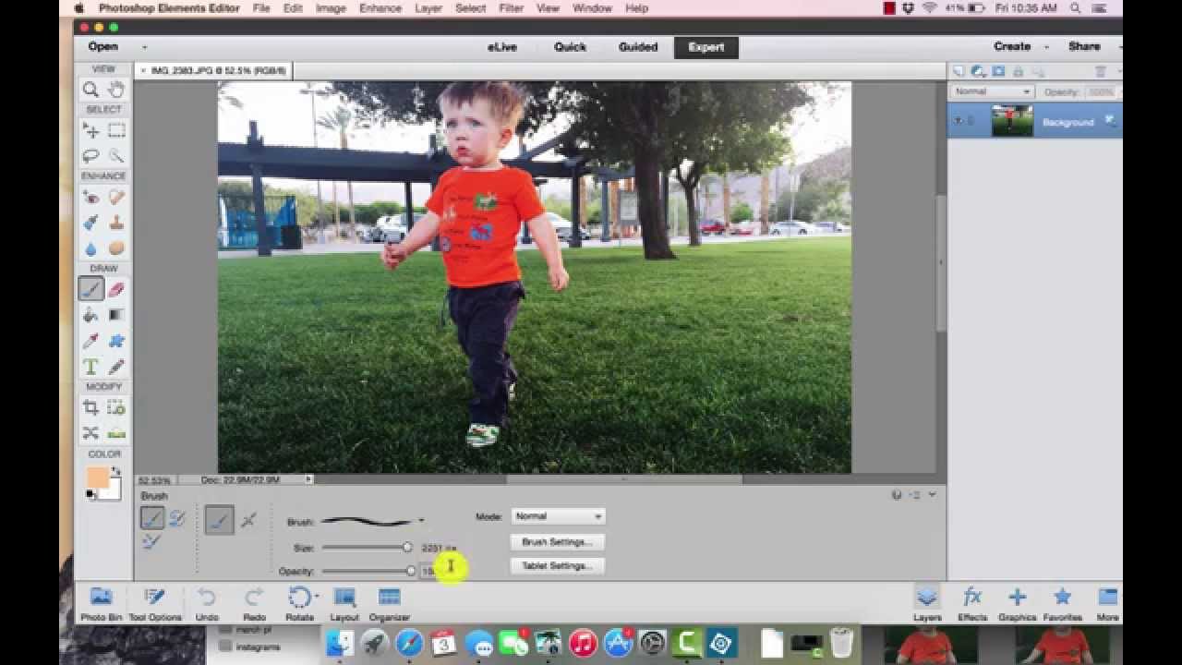Choose Impressionist Brush in tool options
The width and height of the screenshot is (1182, 665).
(177, 519)
